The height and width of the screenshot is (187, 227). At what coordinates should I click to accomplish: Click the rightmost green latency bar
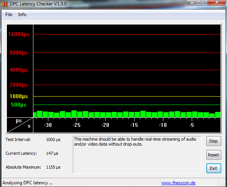pyautogui.click(x=218, y=115)
